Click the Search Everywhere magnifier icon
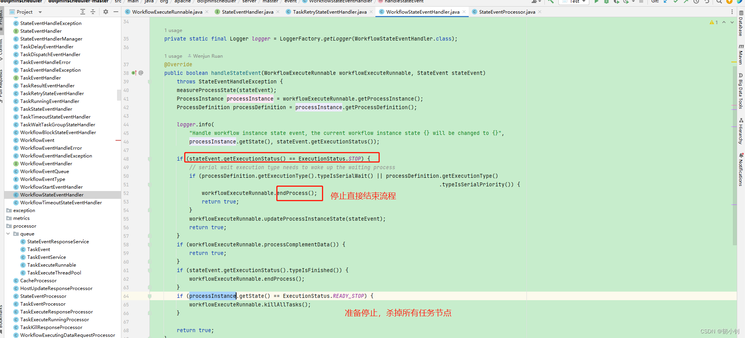Viewport: 745px width, 338px height. 719,2
